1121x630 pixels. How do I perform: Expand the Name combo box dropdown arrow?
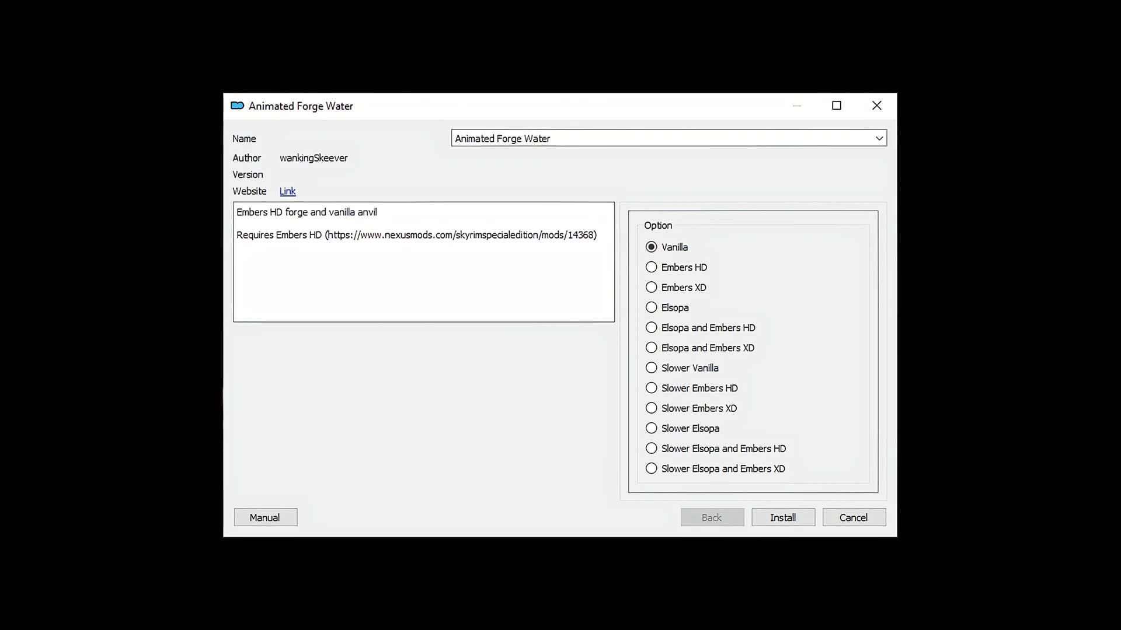point(879,138)
